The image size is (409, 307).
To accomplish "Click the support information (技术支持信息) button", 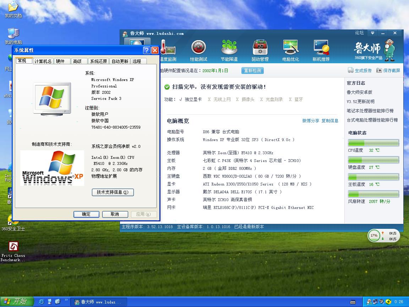I will 113,192.
